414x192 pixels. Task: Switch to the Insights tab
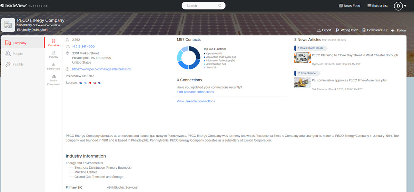(x=18, y=64)
